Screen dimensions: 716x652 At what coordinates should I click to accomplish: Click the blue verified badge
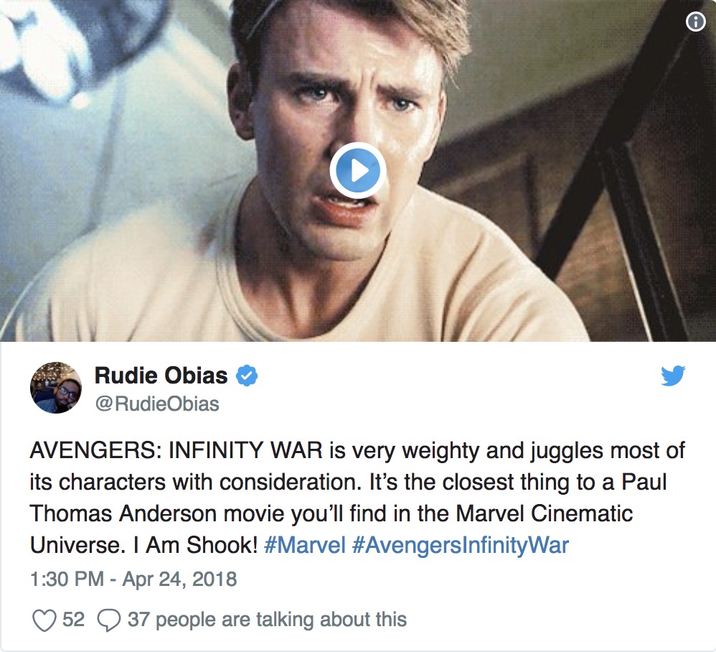tap(248, 375)
